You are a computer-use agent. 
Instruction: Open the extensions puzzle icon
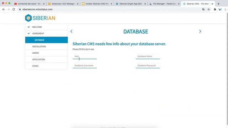pos(215,9)
